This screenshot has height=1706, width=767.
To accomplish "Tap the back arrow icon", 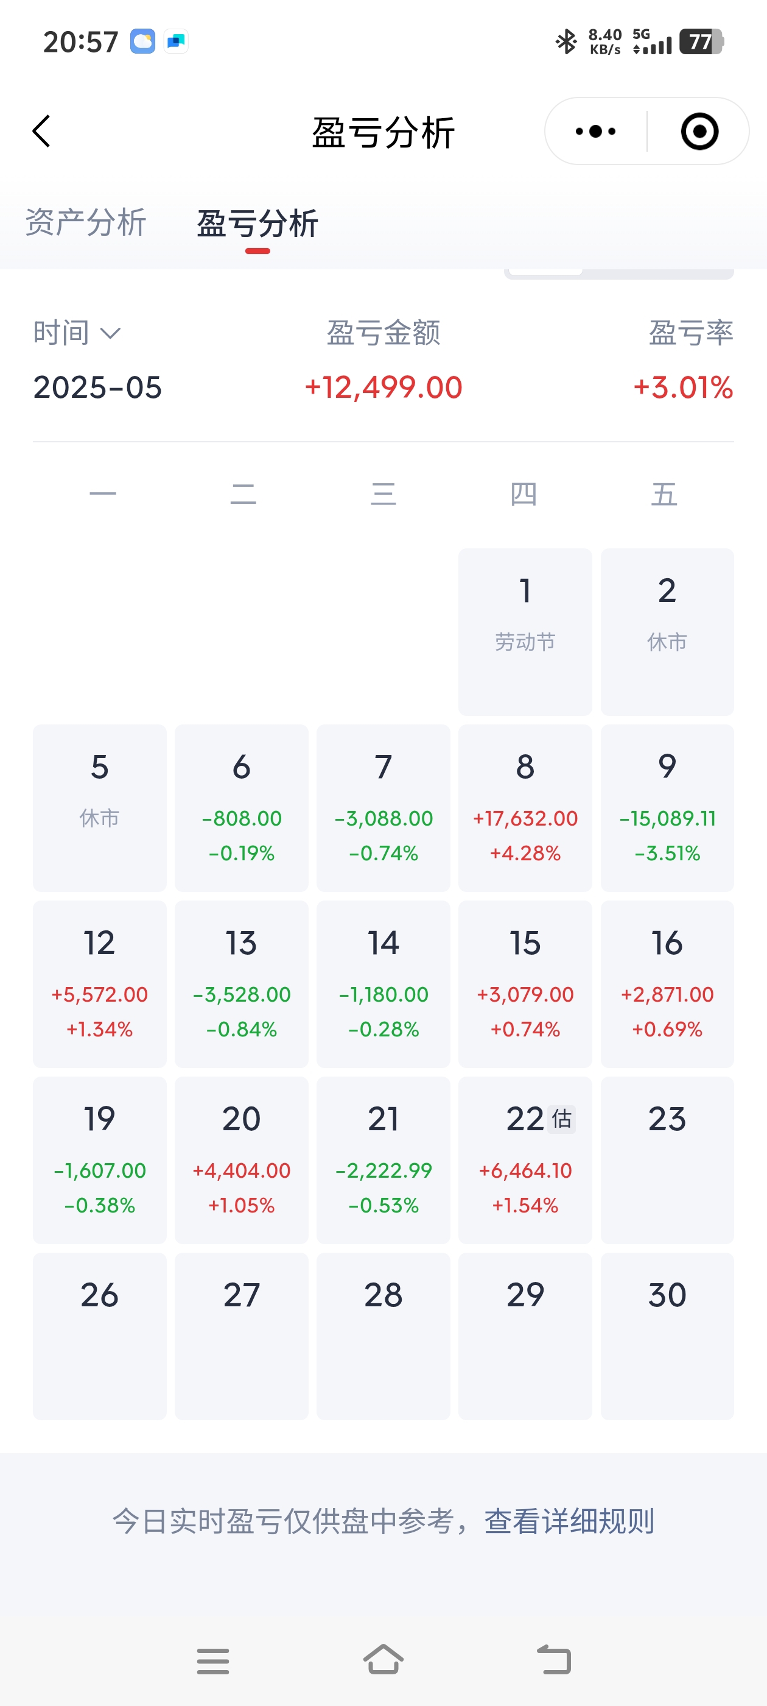I will [x=41, y=131].
